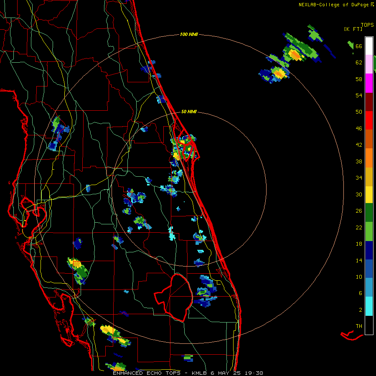Click the 50 value on the color scale
The image size is (376, 376).
coord(359,112)
